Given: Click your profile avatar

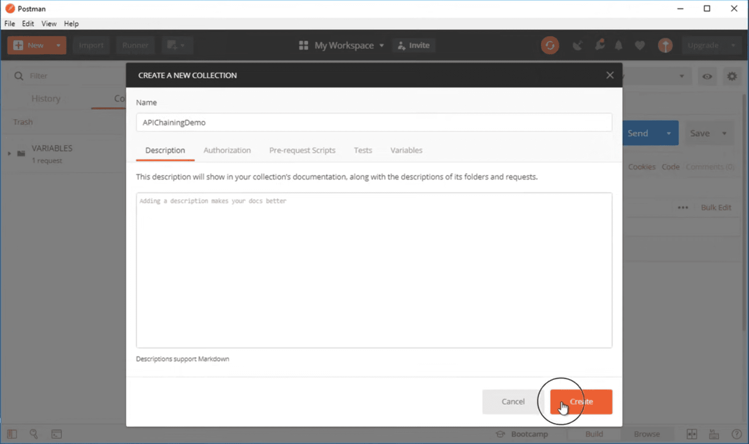Looking at the screenshot, I should coord(665,45).
